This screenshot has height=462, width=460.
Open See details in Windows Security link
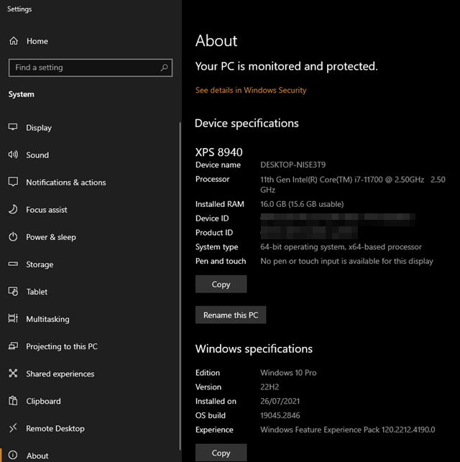pos(251,90)
